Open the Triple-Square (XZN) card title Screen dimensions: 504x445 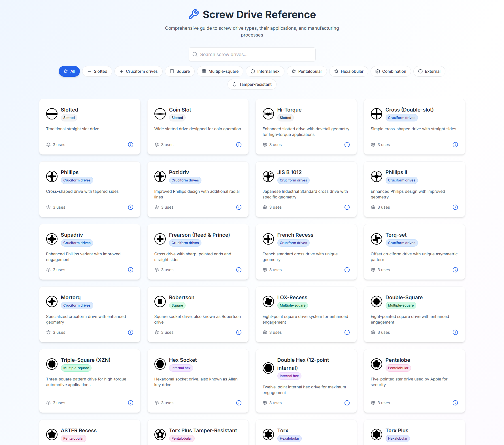tap(86, 360)
